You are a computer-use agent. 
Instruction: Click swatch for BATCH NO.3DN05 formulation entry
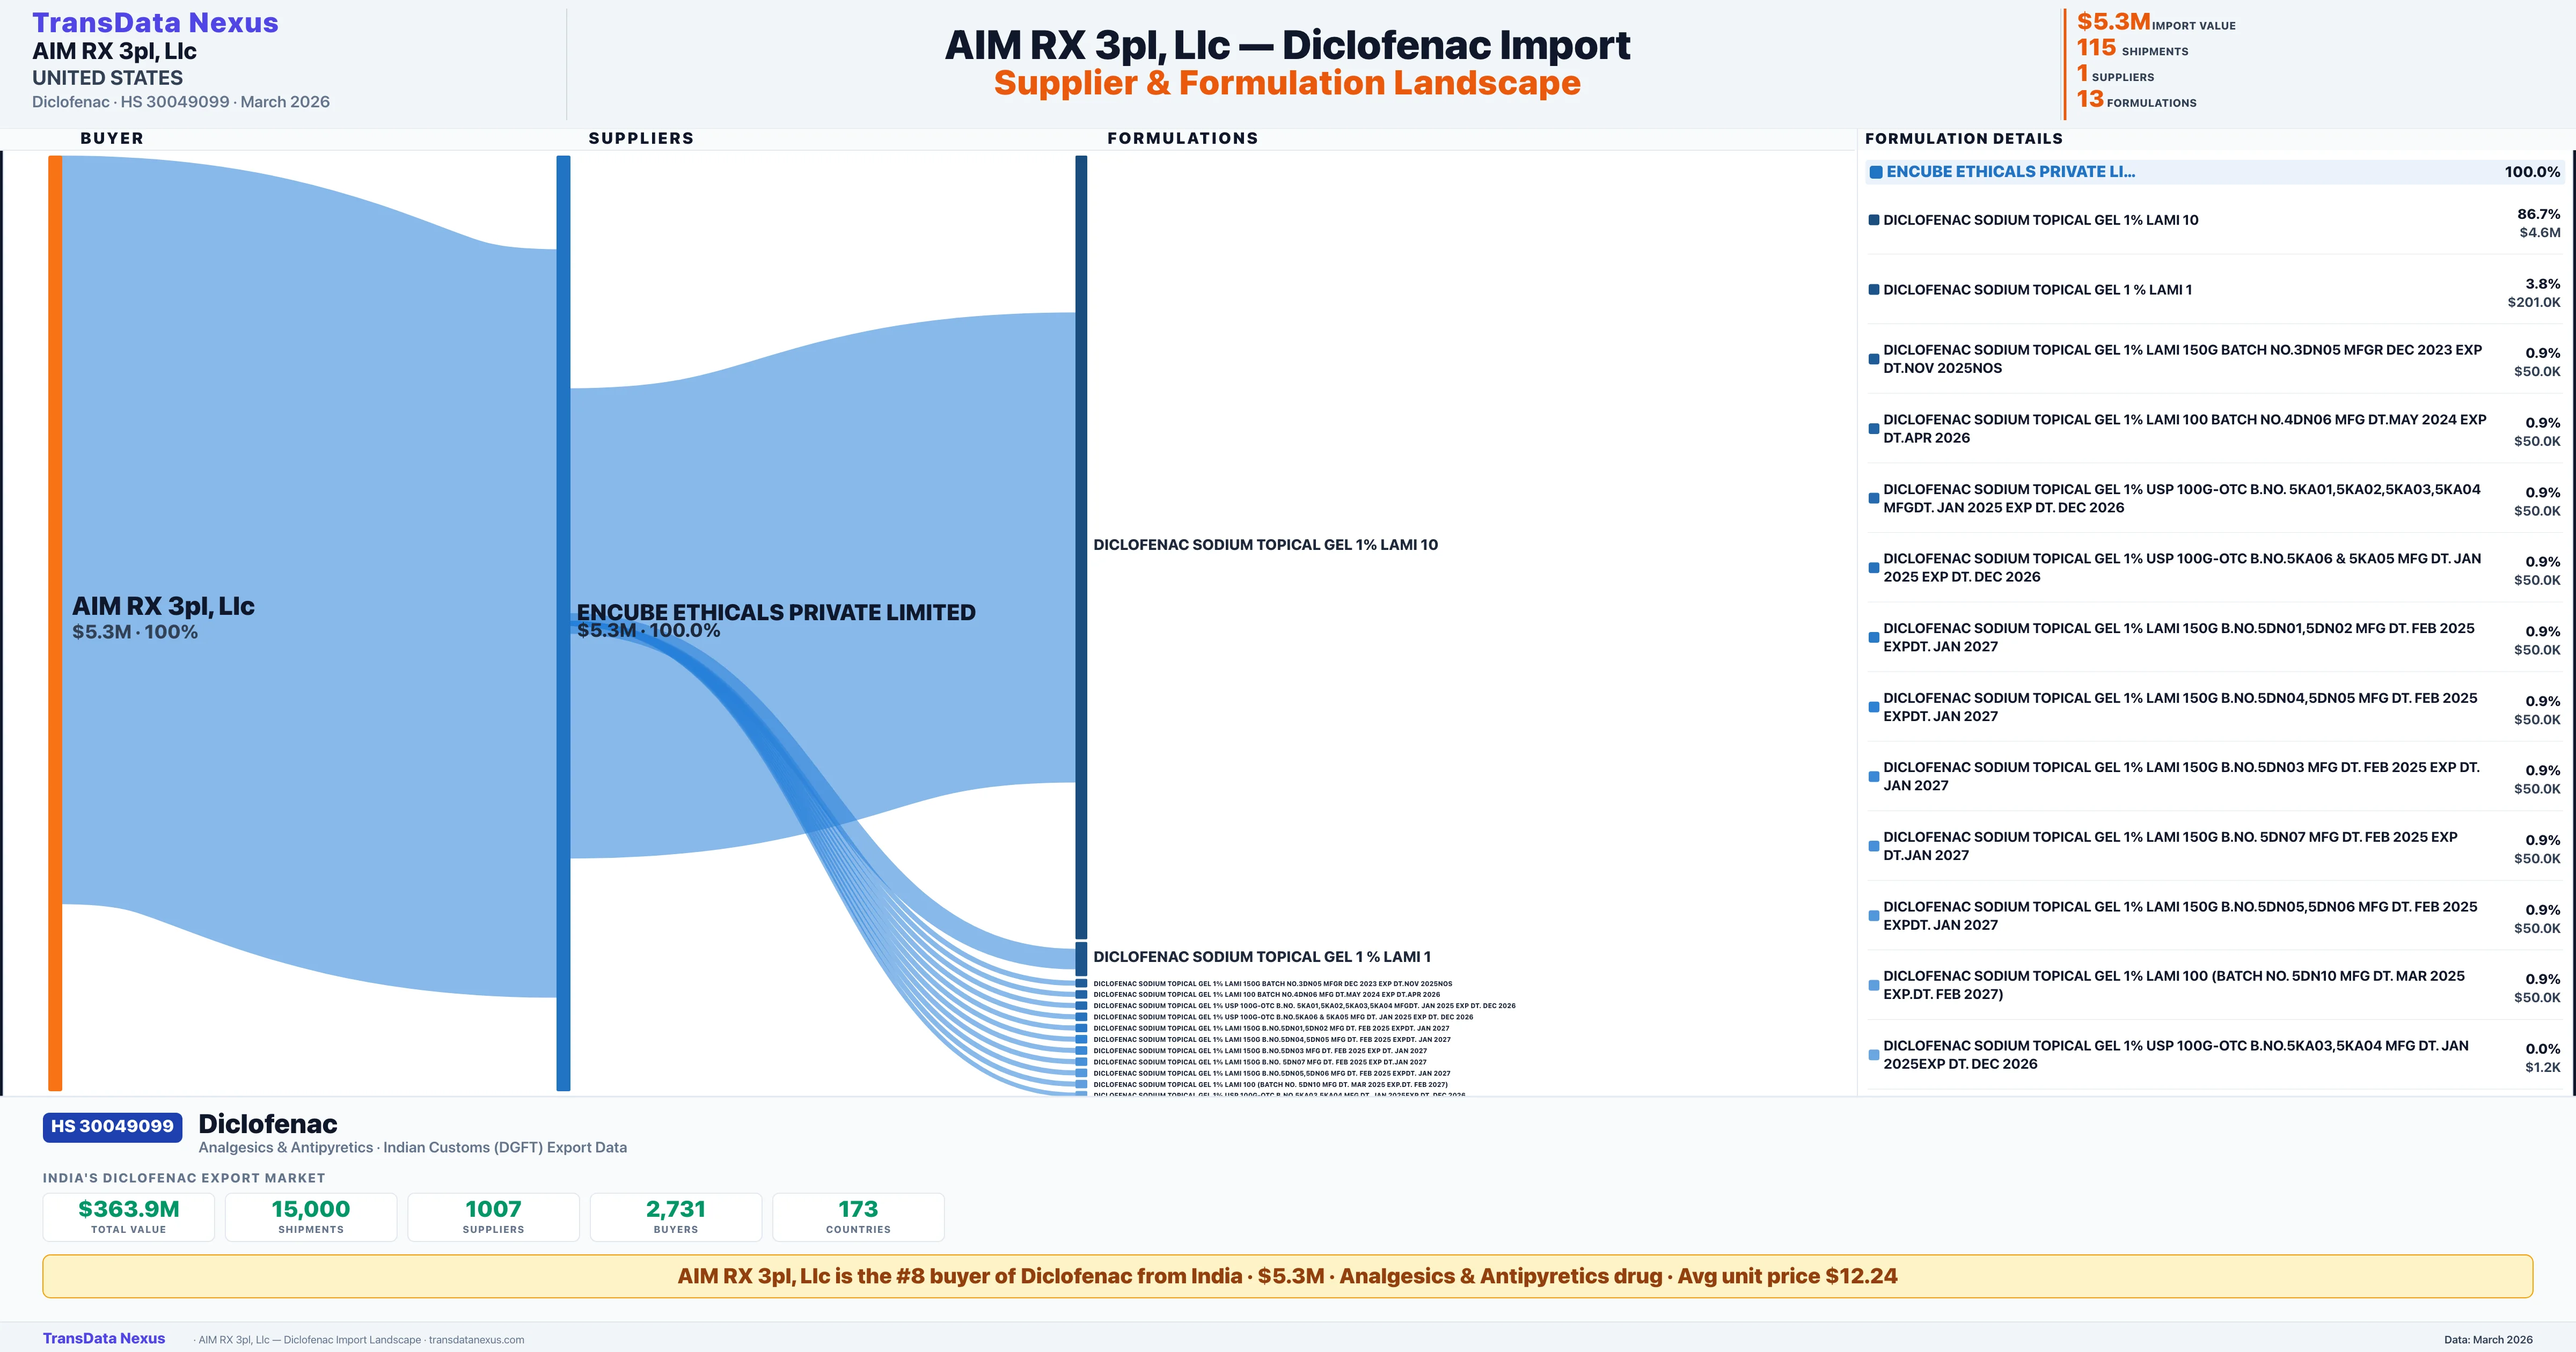point(1873,359)
